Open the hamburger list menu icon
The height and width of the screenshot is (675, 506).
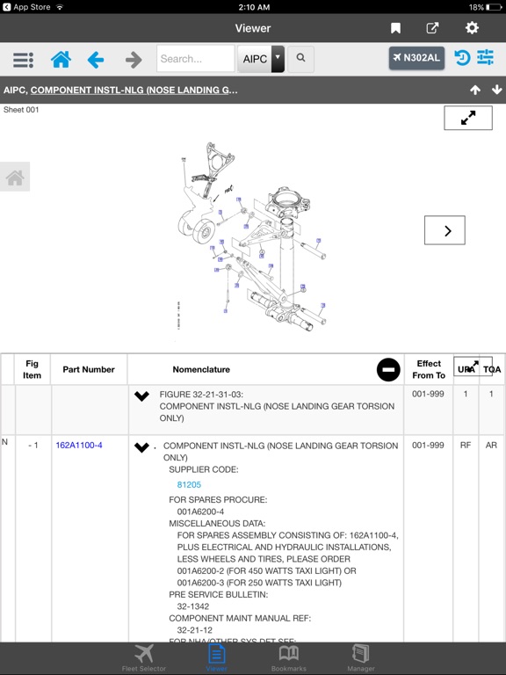point(23,60)
